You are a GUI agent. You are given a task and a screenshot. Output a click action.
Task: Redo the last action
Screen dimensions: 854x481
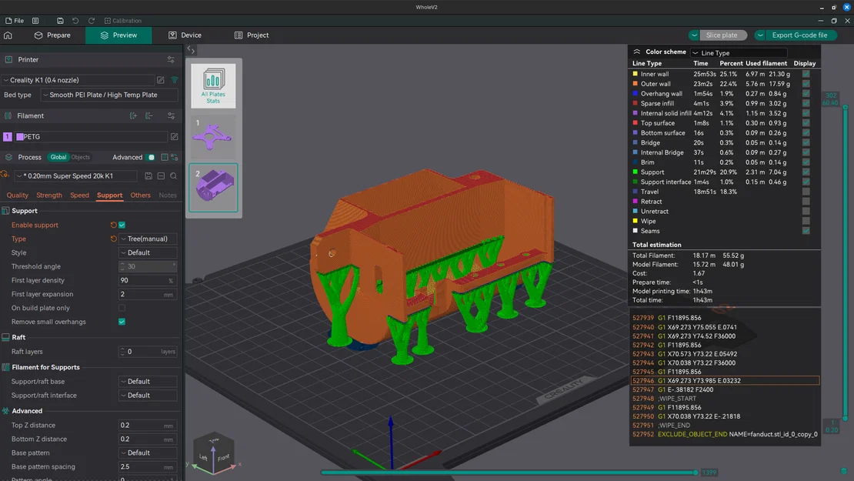tap(92, 21)
